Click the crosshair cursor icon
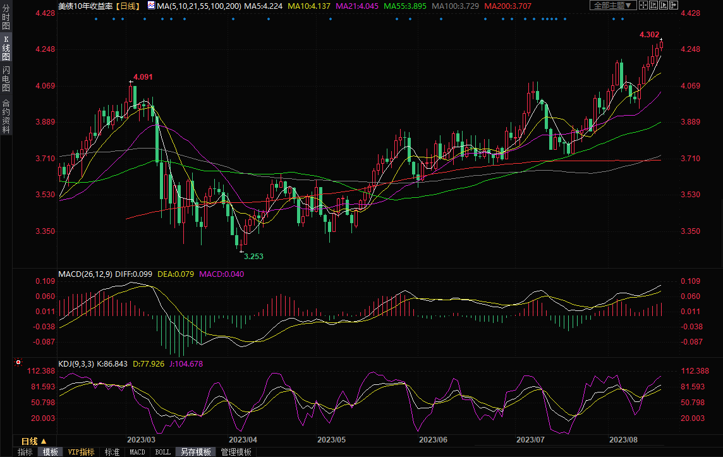Viewport: 723px width, 457px height. coord(643,6)
